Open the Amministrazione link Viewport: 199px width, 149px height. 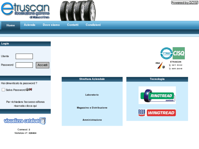92,120
